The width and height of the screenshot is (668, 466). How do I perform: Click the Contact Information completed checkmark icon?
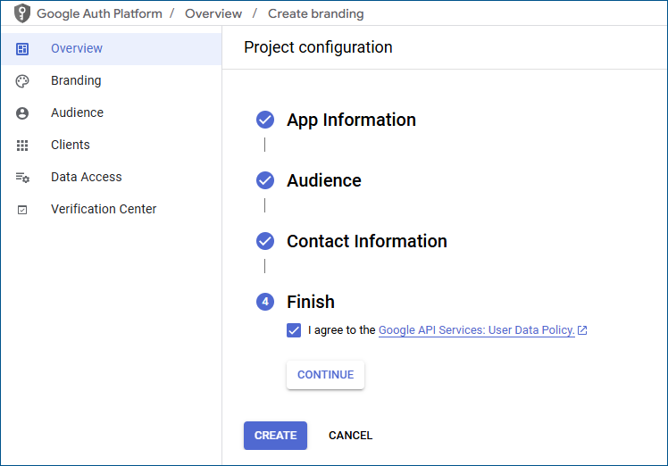coord(265,241)
